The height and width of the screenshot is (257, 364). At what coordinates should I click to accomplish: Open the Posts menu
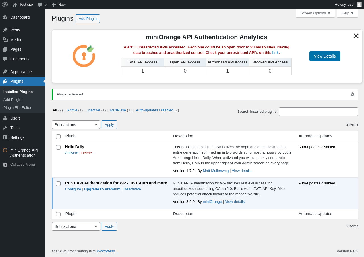point(23,30)
